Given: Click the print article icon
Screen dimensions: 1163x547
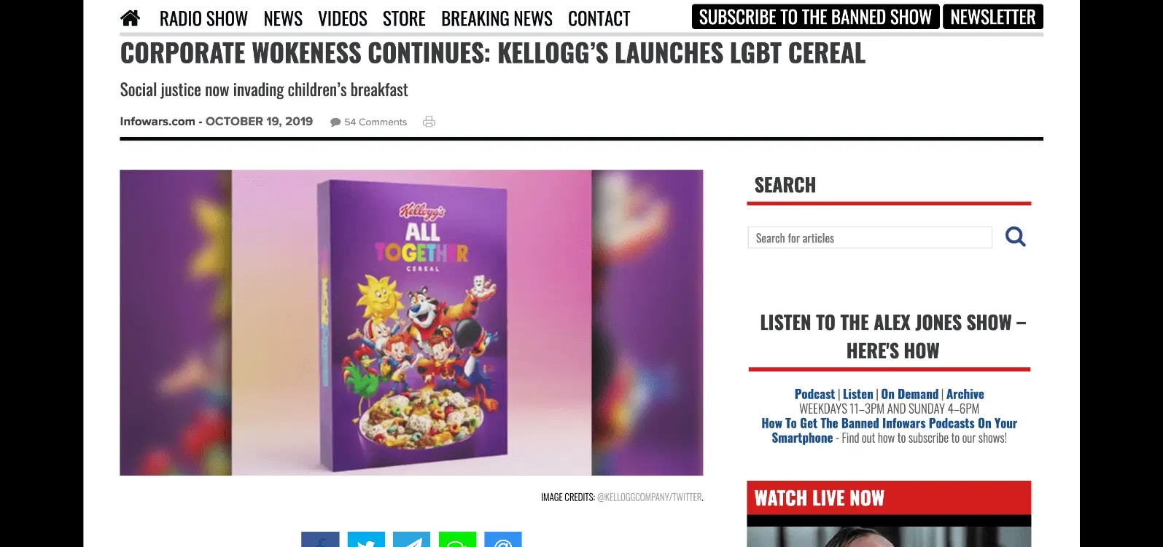Looking at the screenshot, I should pyautogui.click(x=429, y=122).
